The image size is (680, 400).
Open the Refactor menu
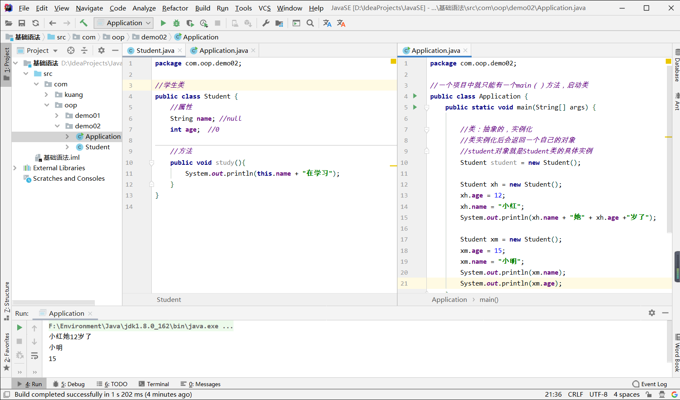[x=175, y=8]
